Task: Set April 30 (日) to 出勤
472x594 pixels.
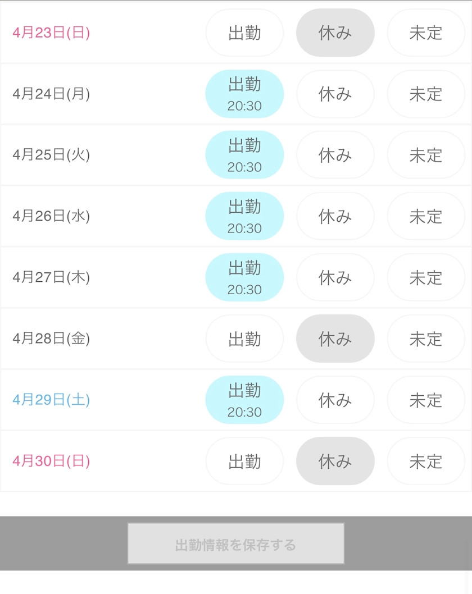Action: [244, 462]
